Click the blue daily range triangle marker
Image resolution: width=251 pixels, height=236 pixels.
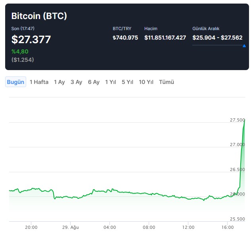(244, 46)
